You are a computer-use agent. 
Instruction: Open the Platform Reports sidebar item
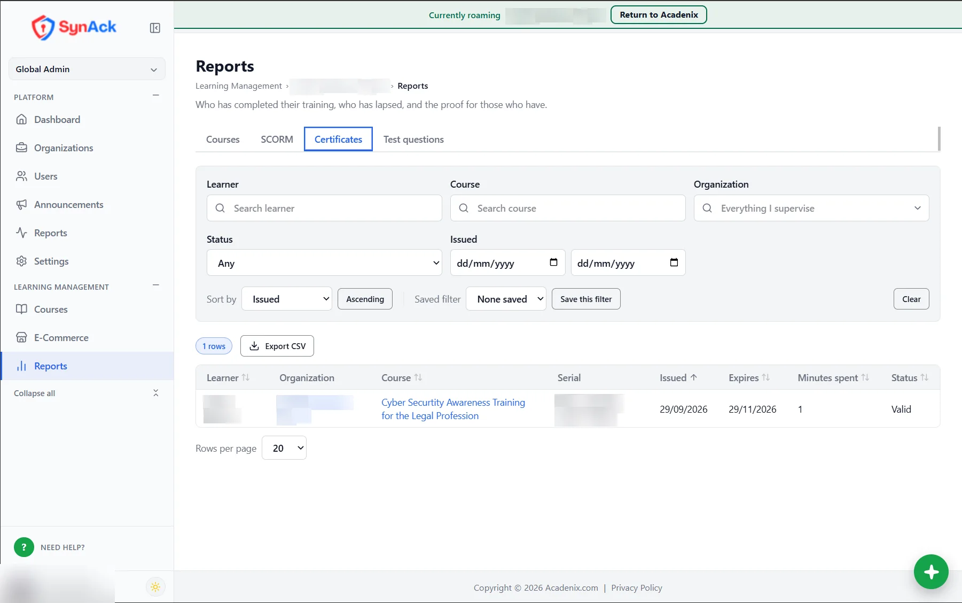87,233
